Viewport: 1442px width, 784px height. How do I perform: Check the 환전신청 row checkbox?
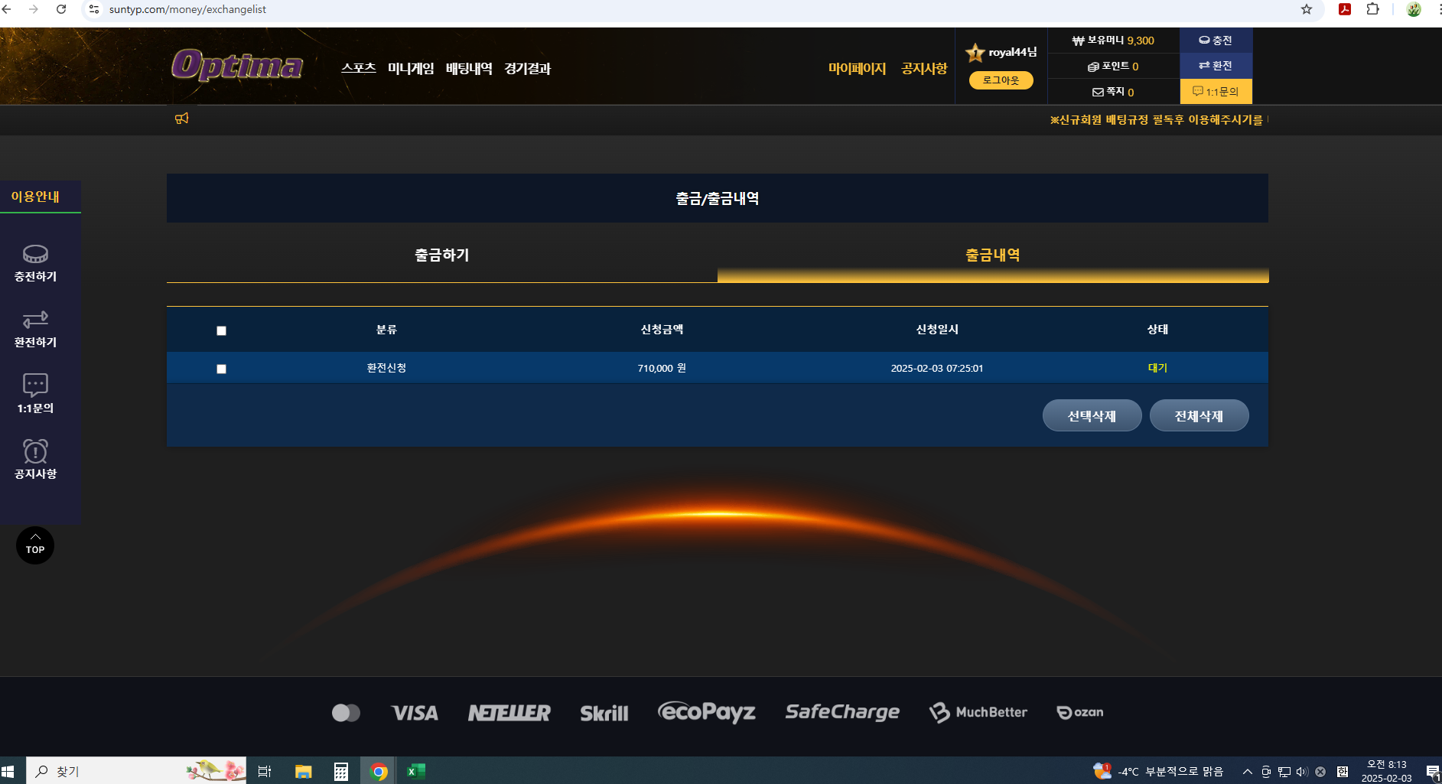(221, 369)
